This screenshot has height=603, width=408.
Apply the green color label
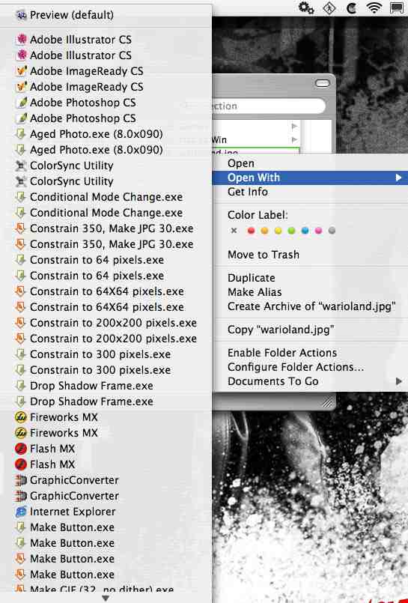(x=292, y=231)
